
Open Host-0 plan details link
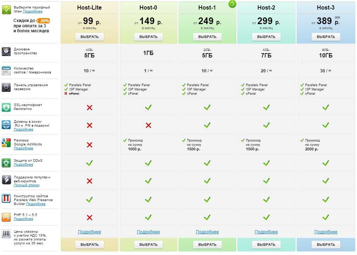[x=148, y=232]
